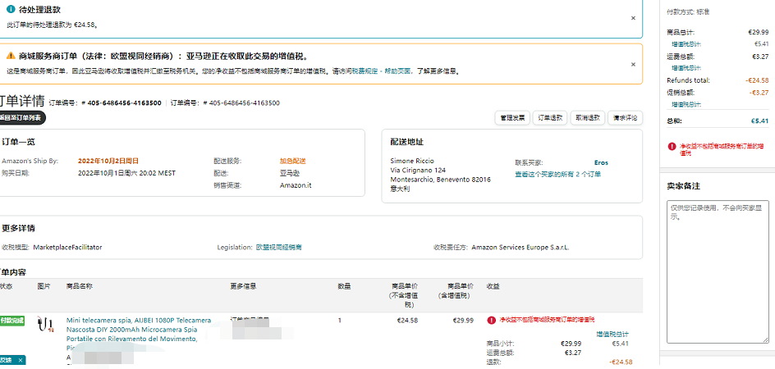Image resolution: width=775 pixels, height=369 pixels.
Task: Click the red alert icon in order summary
Action: (671, 146)
